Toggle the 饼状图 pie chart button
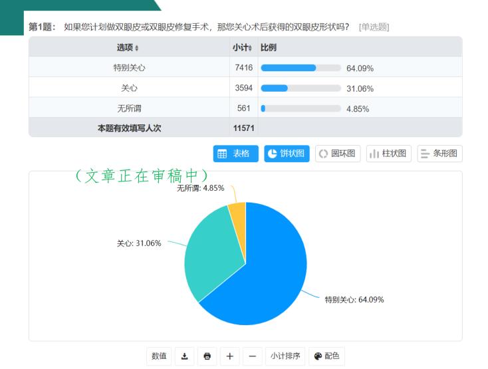The width and height of the screenshot is (488, 369). [x=287, y=154]
